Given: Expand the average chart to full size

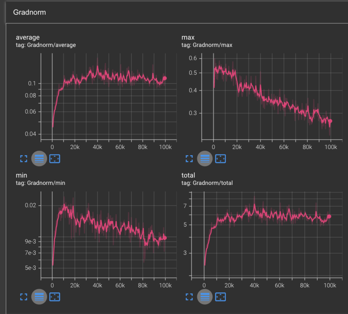Looking at the screenshot, I should 23,159.
